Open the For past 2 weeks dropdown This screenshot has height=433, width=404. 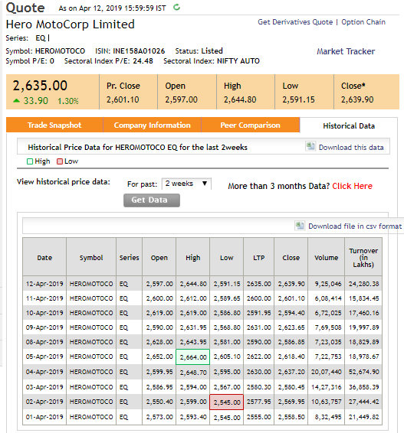point(186,184)
